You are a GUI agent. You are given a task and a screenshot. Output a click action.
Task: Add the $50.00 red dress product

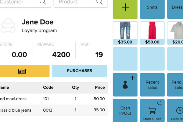click(x=152, y=33)
